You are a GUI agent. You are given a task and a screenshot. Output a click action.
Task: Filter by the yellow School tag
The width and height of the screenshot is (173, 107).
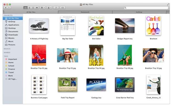tap(13, 66)
